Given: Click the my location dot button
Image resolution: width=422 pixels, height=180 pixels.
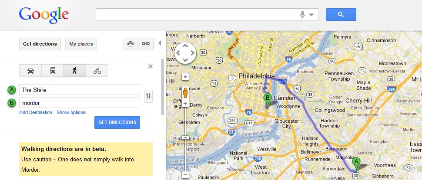Looking at the screenshot, I should point(185,77).
